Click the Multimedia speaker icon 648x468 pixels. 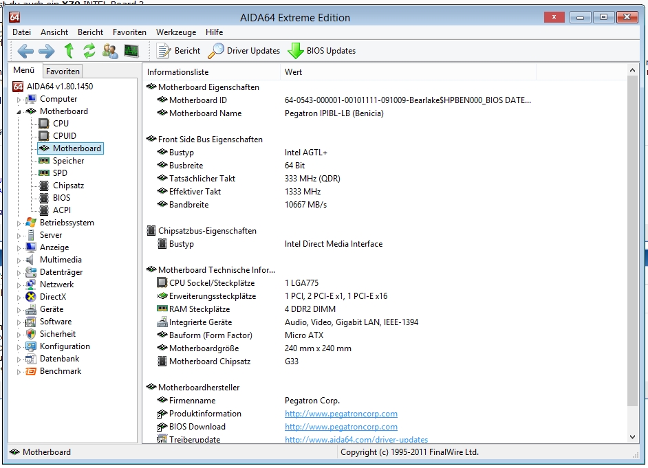[x=30, y=260]
